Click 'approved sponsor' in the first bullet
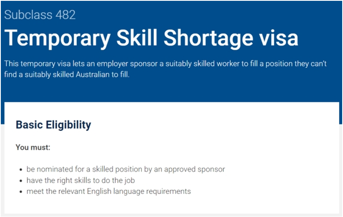This screenshot has height=217, width=343. pos(194,169)
